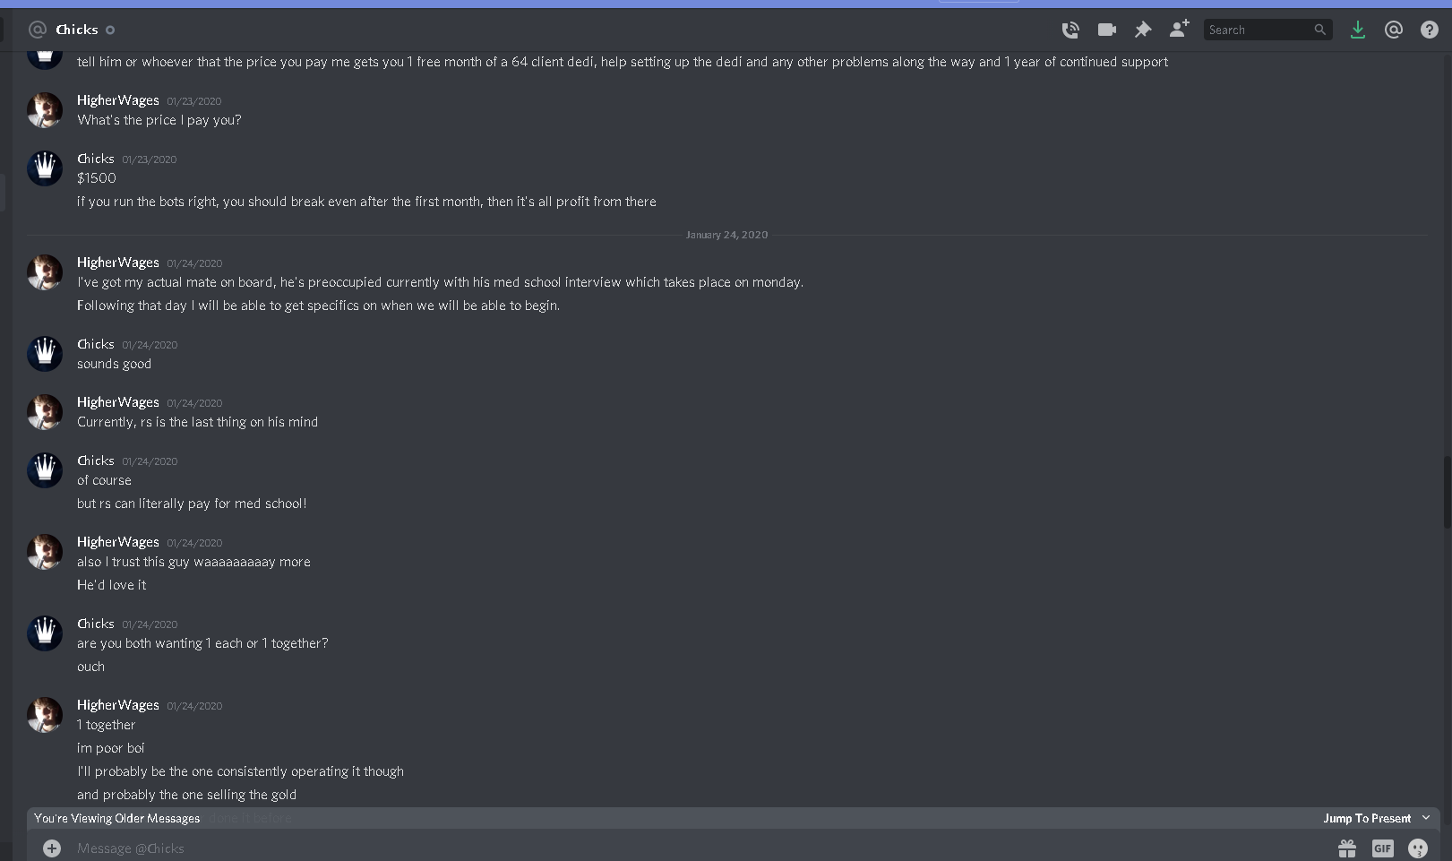Viewport: 1452px width, 861px height.
Task: Start a video call
Action: coord(1106,30)
